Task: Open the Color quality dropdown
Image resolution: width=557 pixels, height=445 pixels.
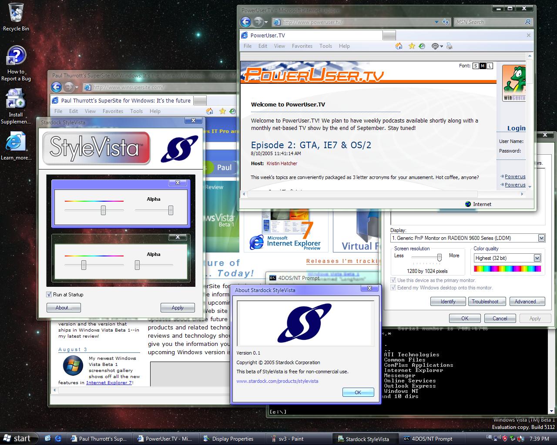Action: 537,258
